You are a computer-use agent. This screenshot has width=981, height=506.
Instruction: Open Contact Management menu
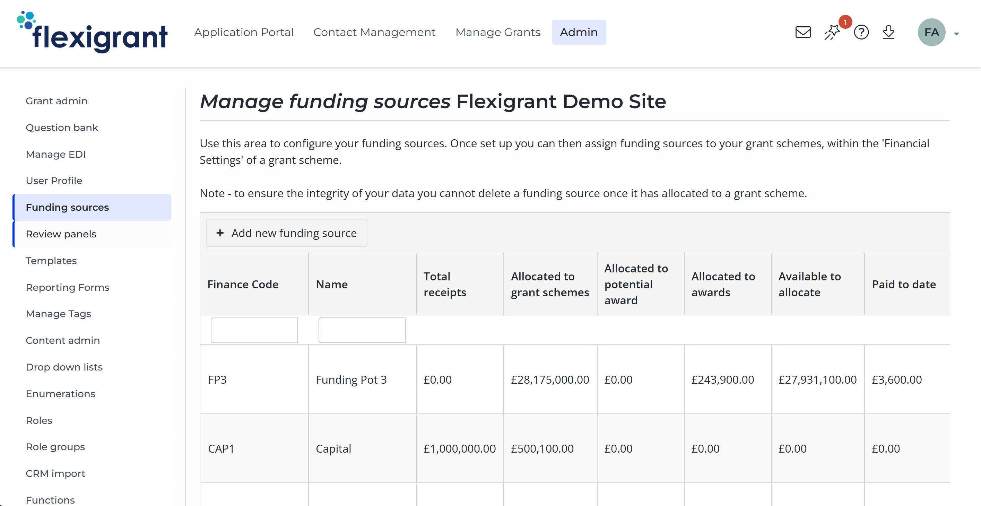(374, 32)
